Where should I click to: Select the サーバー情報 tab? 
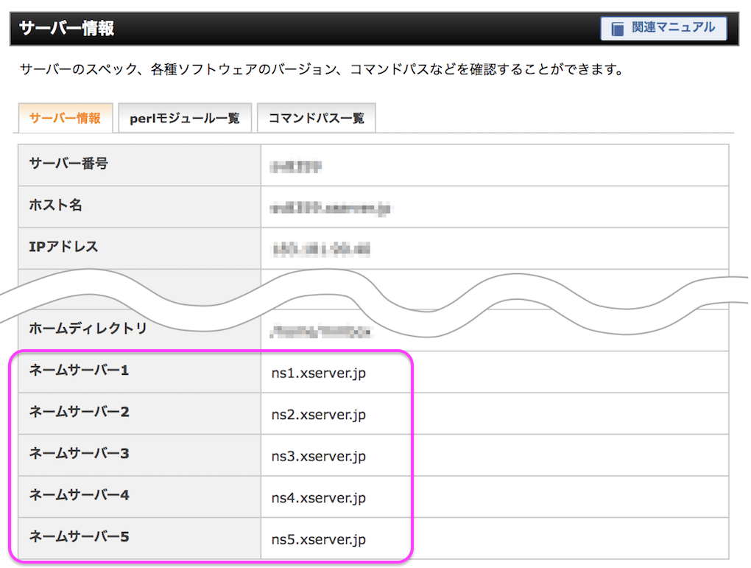[65, 118]
